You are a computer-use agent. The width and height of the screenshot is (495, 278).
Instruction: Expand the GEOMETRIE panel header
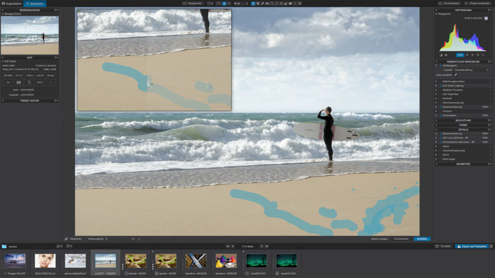point(463,164)
